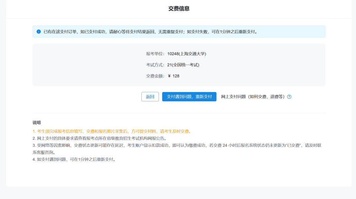Click the 网上支付问题（如何交费、退费等）text
The width and height of the screenshot is (356, 199).
pos(253,97)
